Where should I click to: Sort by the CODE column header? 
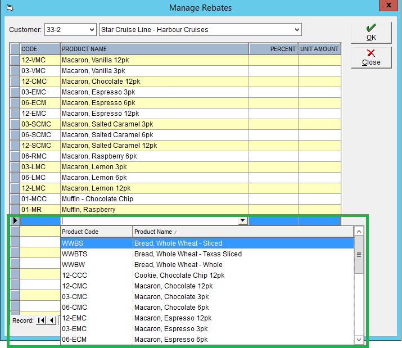click(x=40, y=49)
